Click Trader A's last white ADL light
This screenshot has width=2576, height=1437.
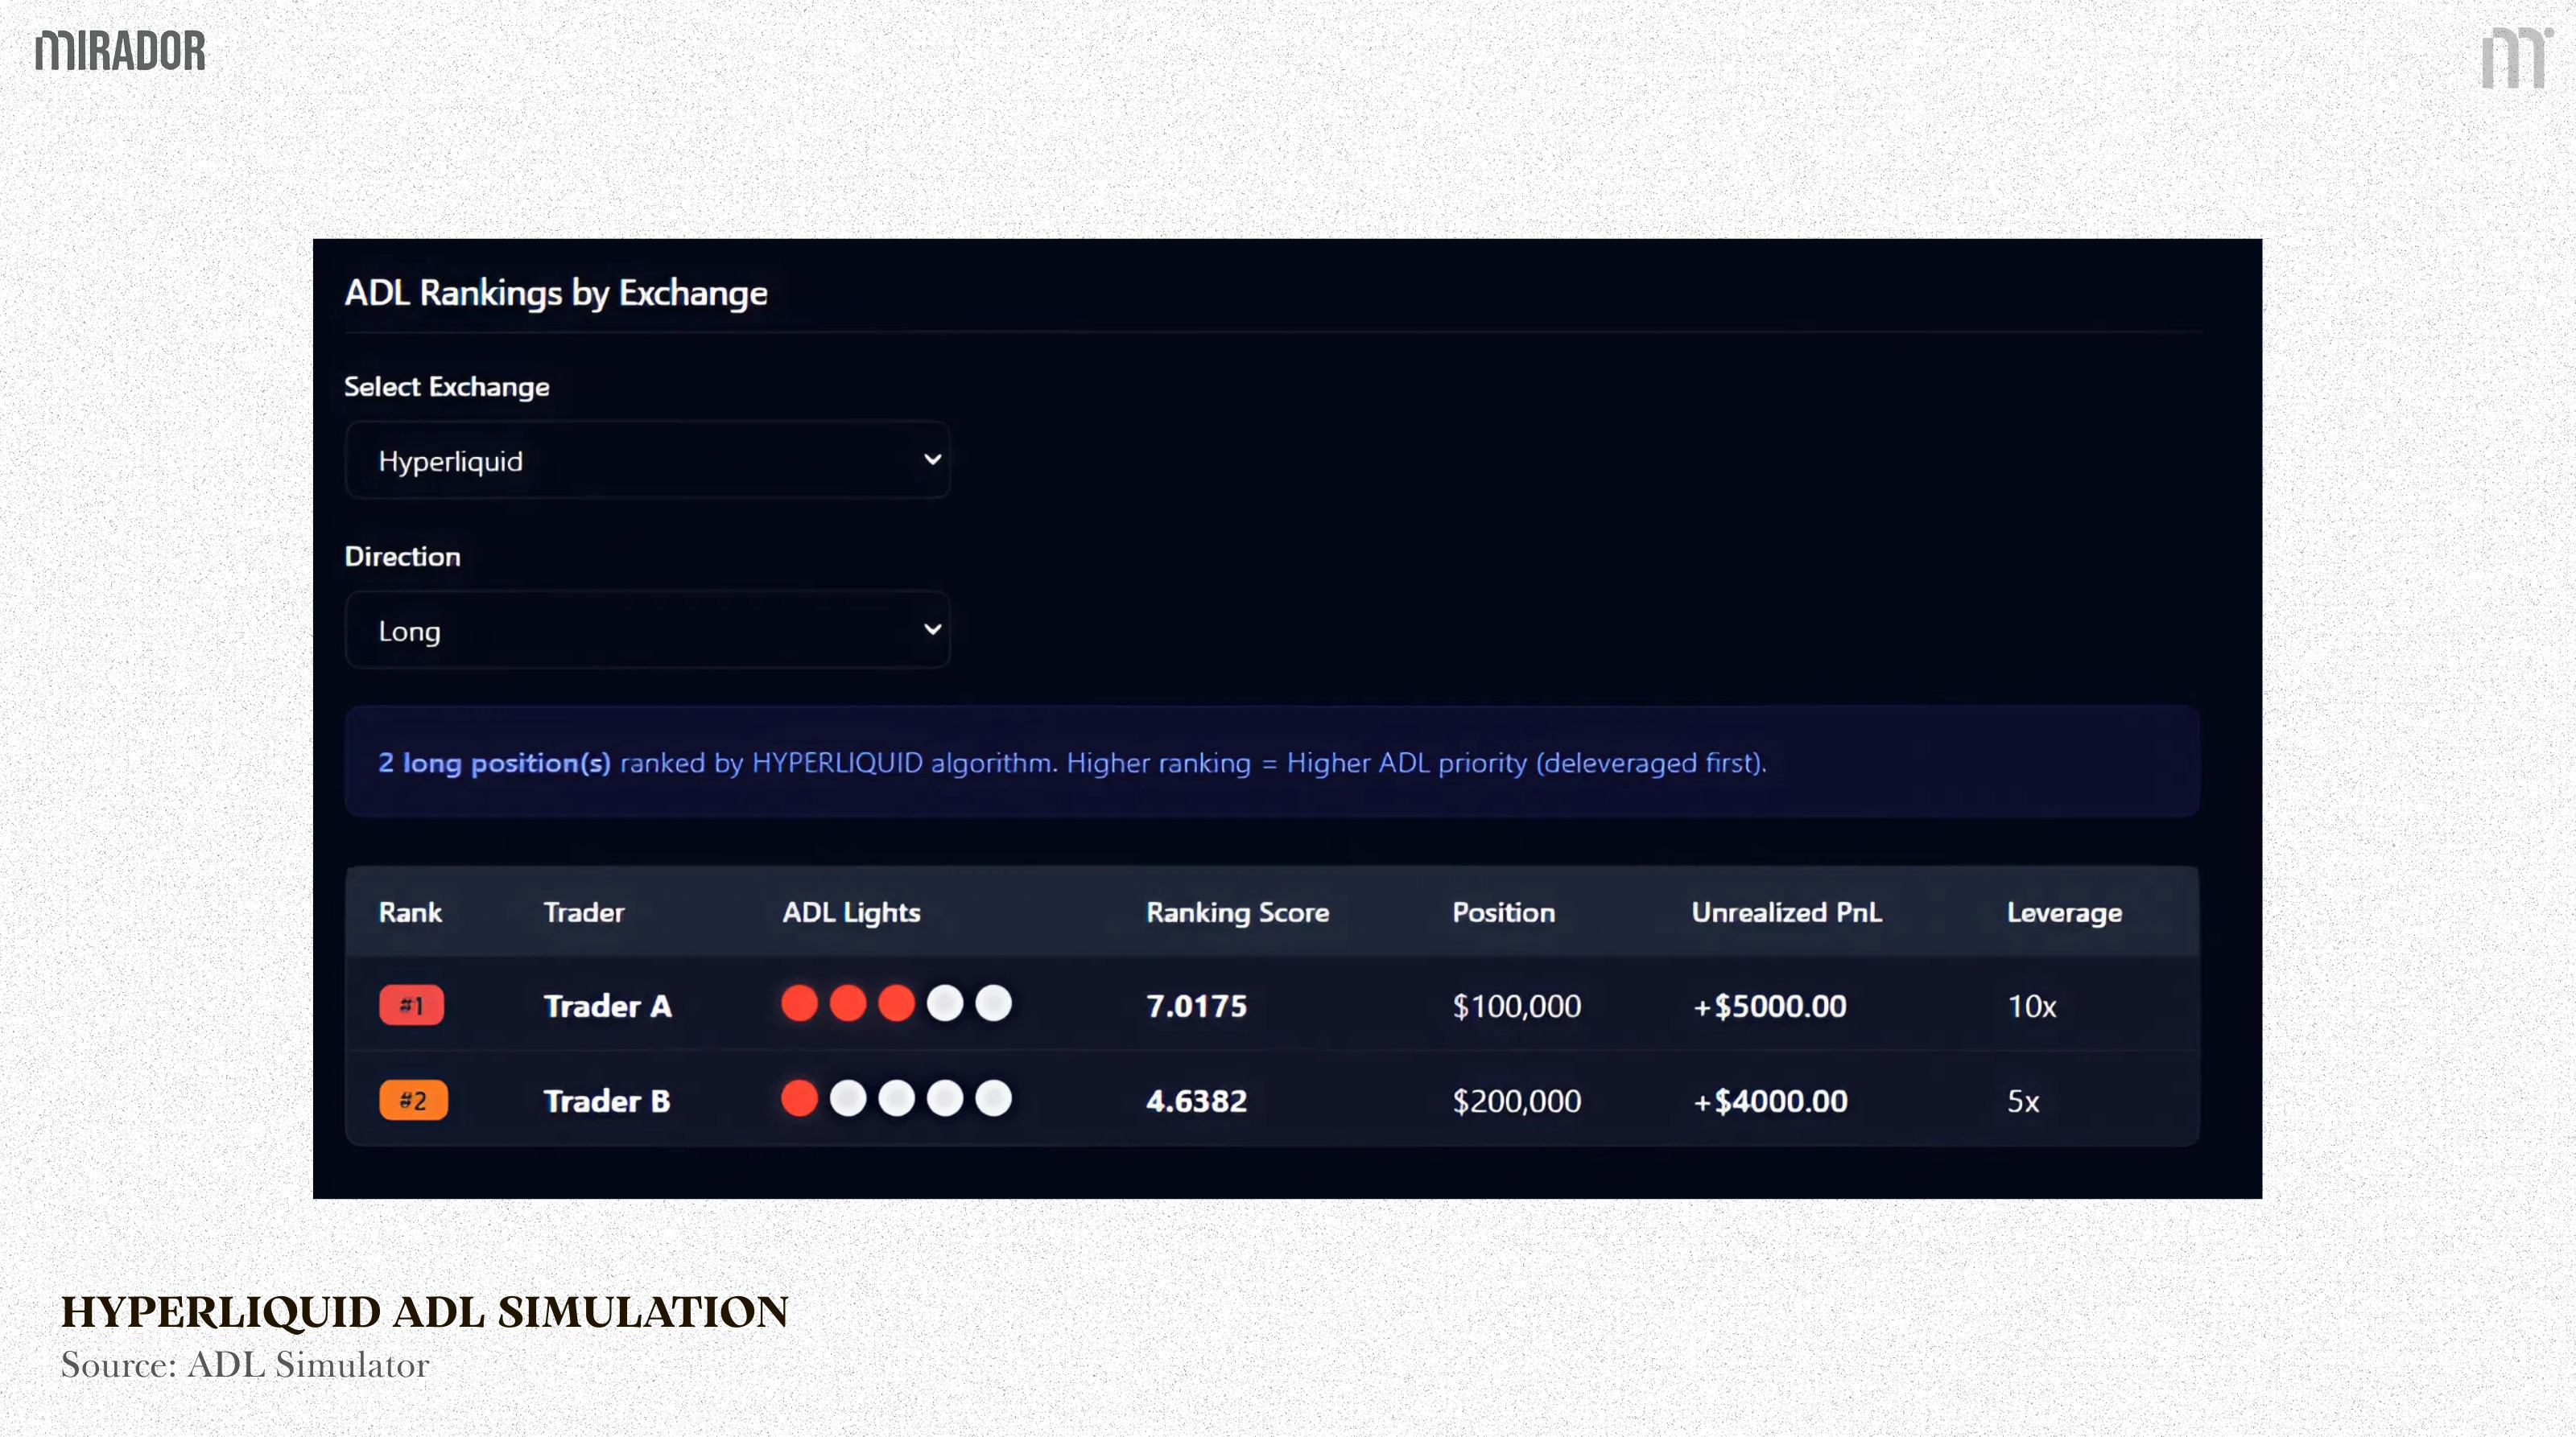point(993,1003)
